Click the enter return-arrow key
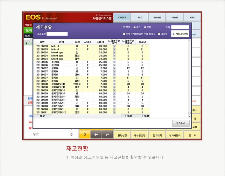Viewport: 225px width, 176px height. (107, 134)
